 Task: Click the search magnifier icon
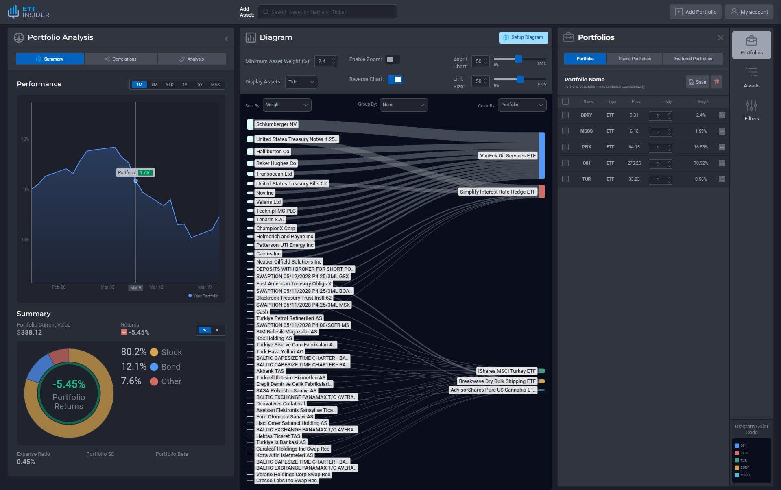[266, 12]
